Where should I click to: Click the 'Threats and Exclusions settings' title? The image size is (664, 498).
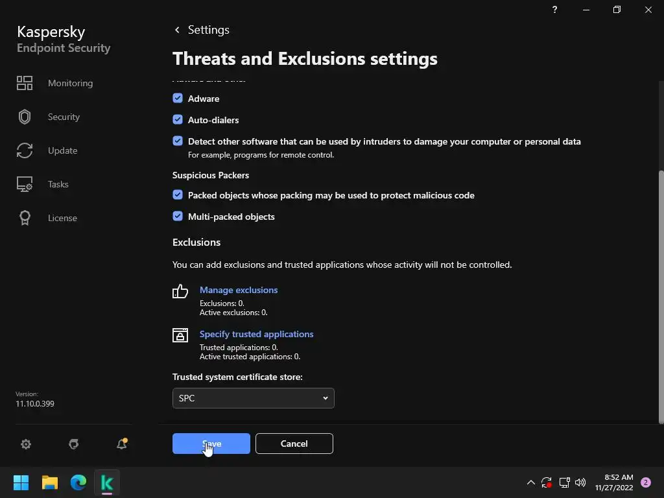305,59
